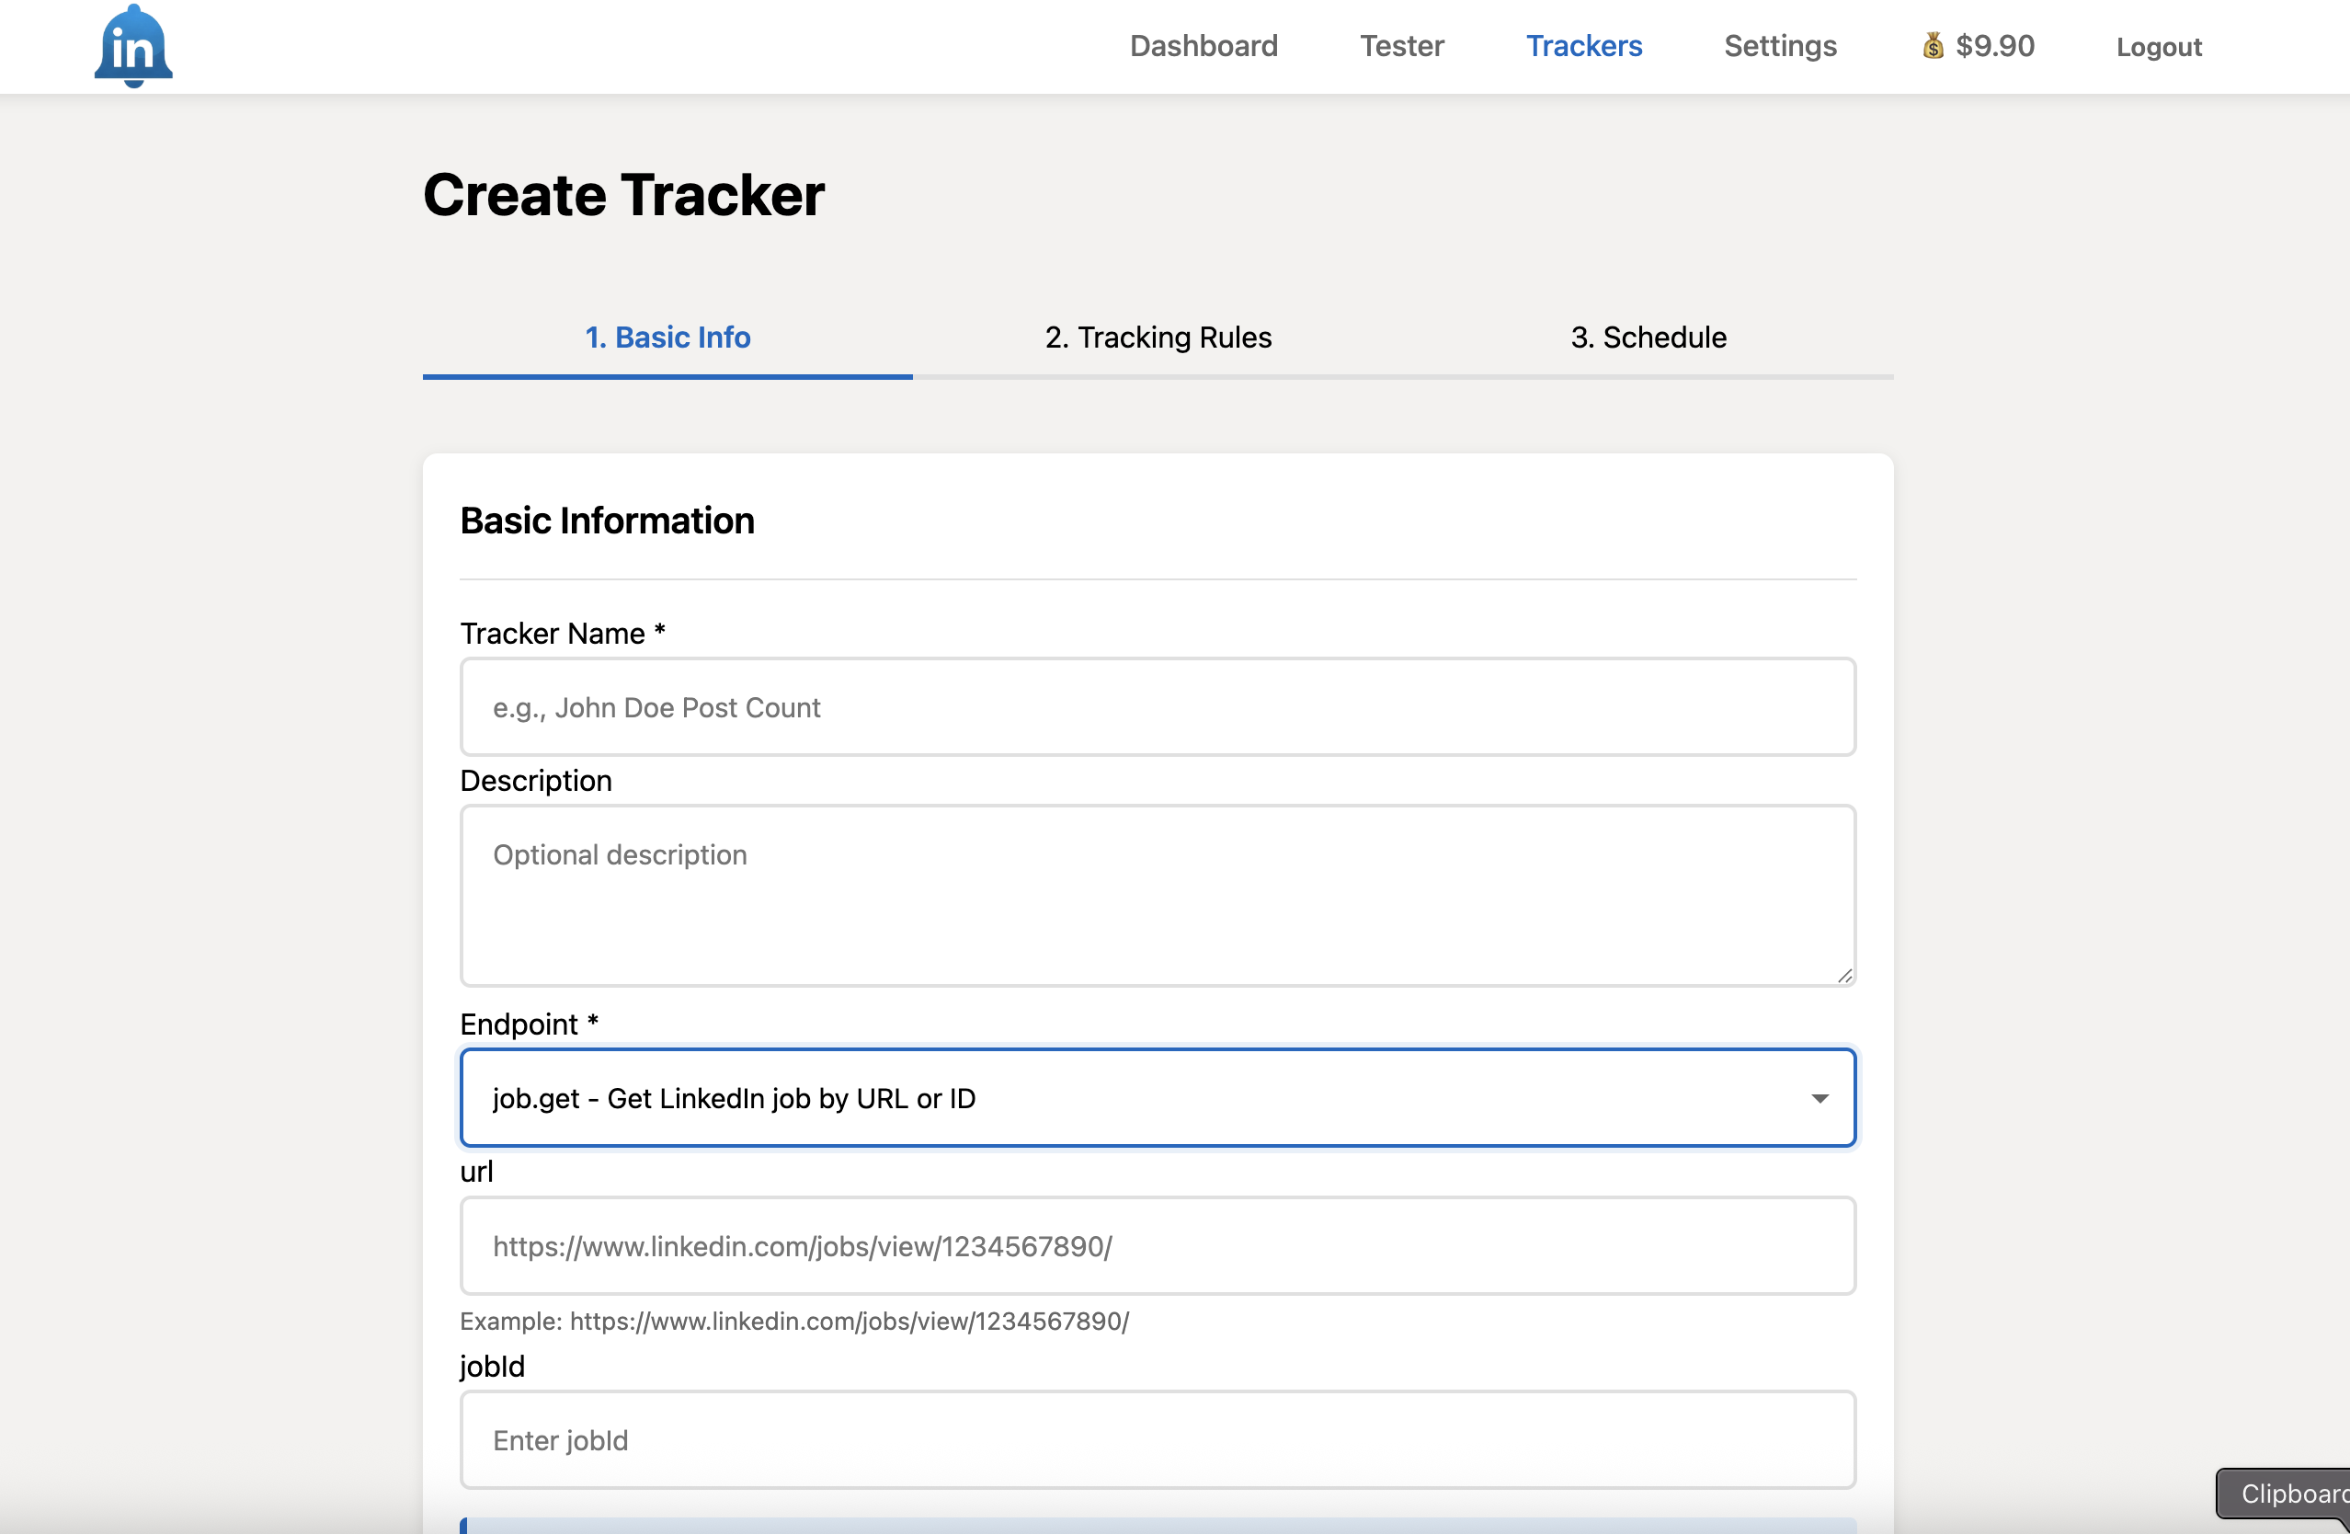Open the Settings page
Screen dimensions: 2350x1534
[x=1779, y=45]
